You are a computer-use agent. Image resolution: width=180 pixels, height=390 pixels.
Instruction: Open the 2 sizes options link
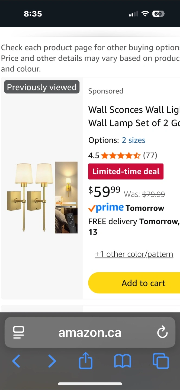tap(133, 140)
